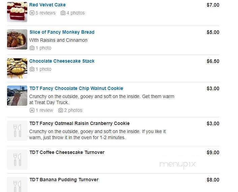This screenshot has width=238, height=192.
Task: Open the Chocolate Cheesecake Stack thumbnail
Action: [x=17, y=68]
